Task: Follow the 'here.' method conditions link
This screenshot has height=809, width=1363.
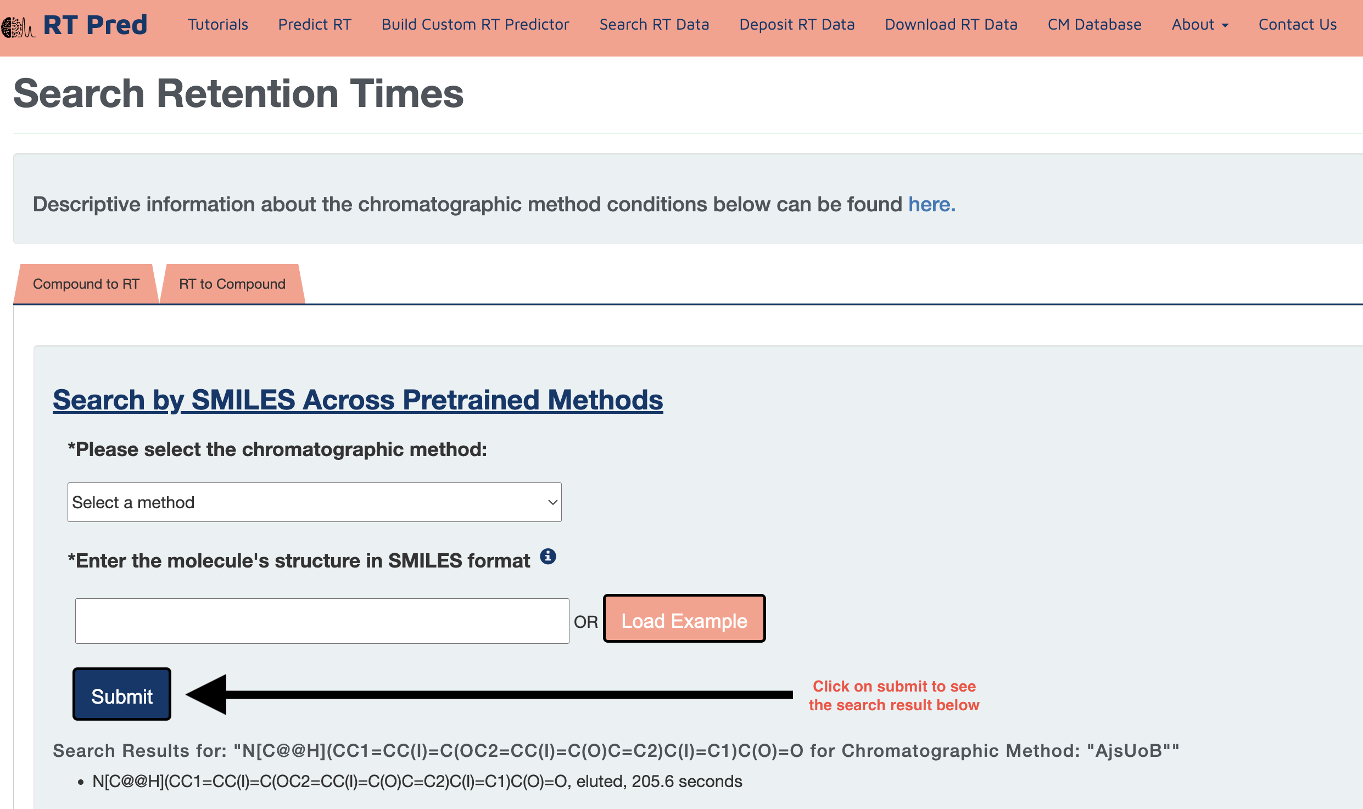Action: pos(931,204)
